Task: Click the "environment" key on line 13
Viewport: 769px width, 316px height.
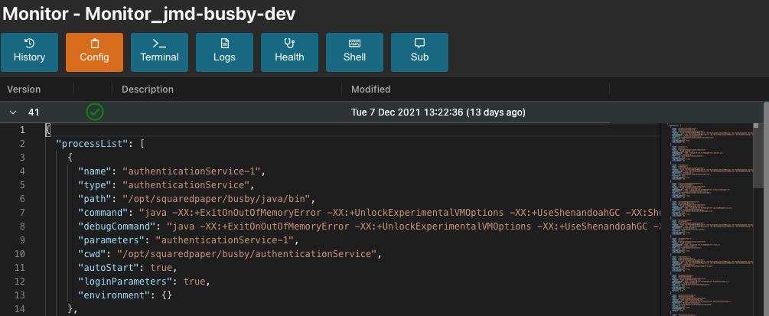Action: (114, 295)
